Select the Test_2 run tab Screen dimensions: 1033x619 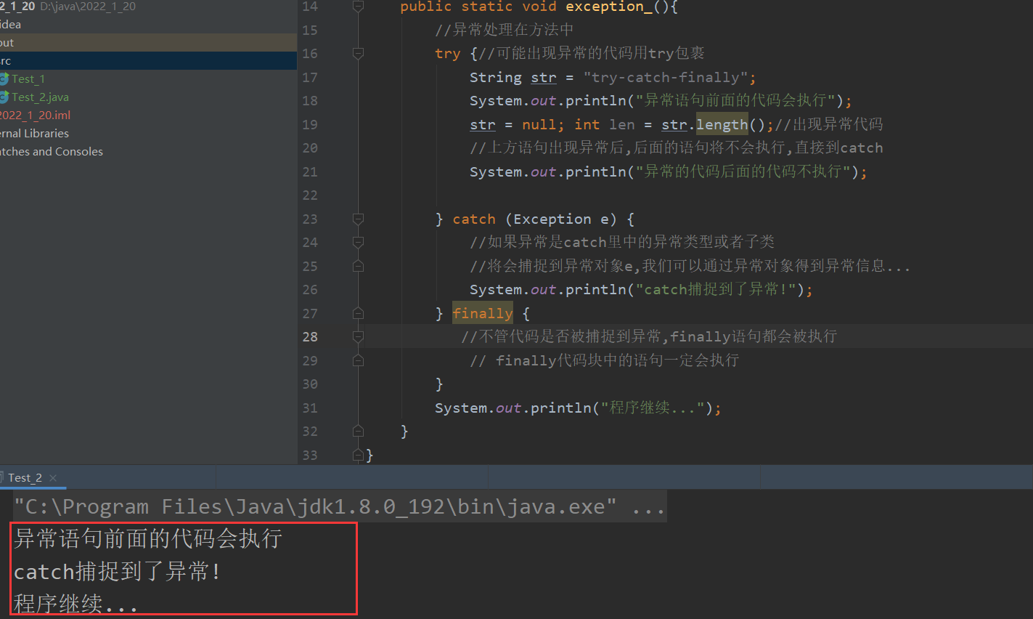tap(25, 478)
